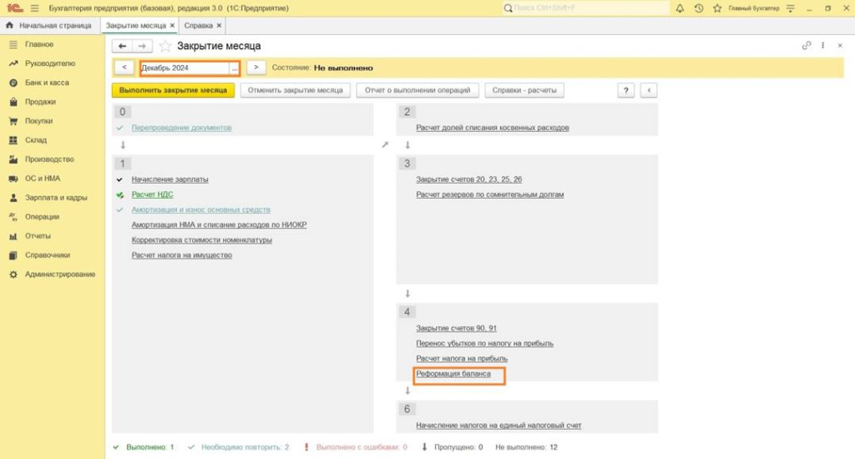The image size is (855, 459).
Task: Open Справки - расчеты dropdown
Action: pos(524,90)
